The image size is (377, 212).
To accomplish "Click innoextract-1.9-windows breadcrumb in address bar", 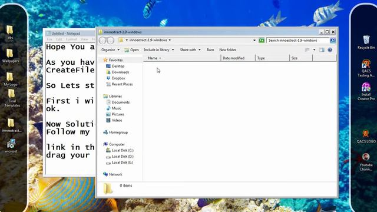I will [148, 40].
